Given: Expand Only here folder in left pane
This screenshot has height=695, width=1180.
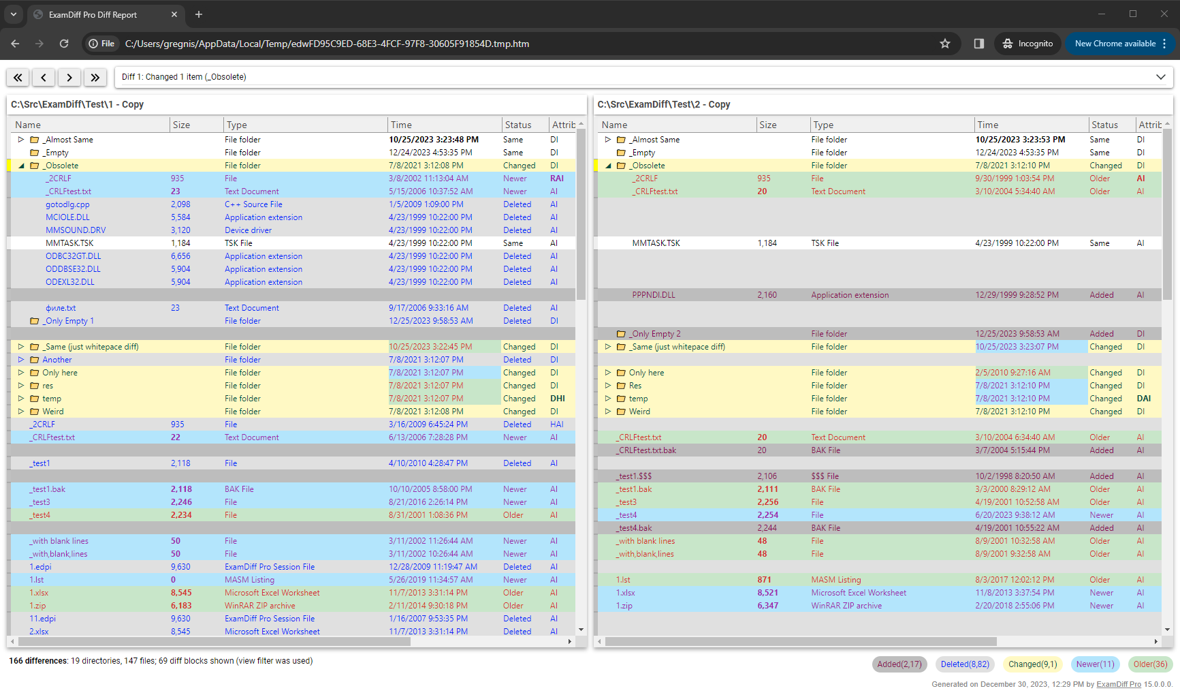Looking at the screenshot, I should click(21, 373).
